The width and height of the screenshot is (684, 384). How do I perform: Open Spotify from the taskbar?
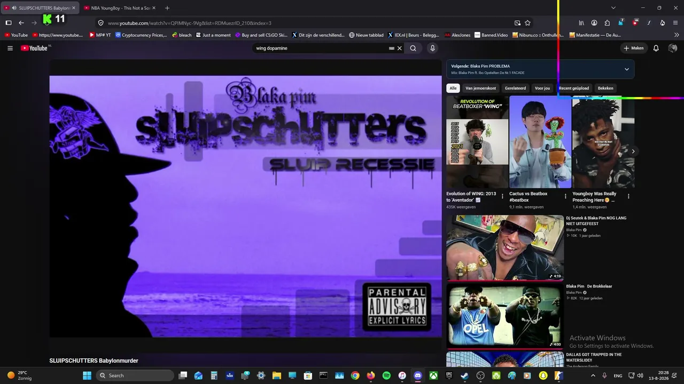386,375
